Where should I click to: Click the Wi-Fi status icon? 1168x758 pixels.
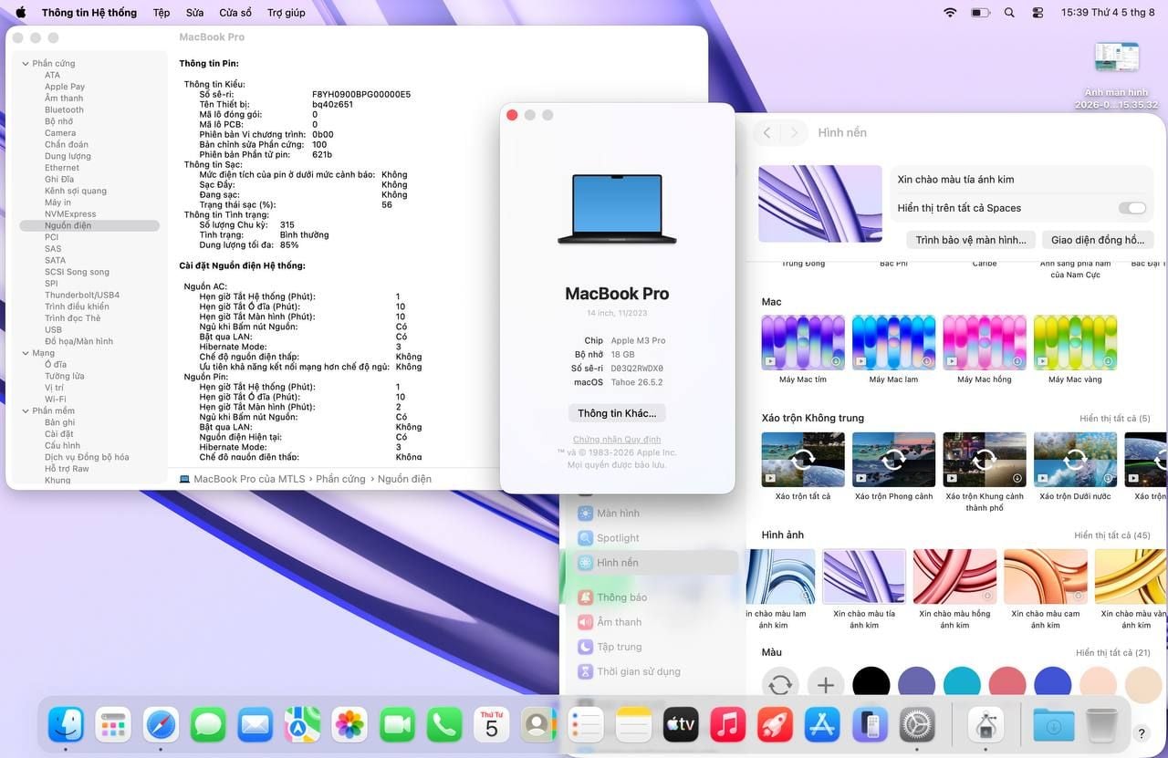click(x=950, y=13)
